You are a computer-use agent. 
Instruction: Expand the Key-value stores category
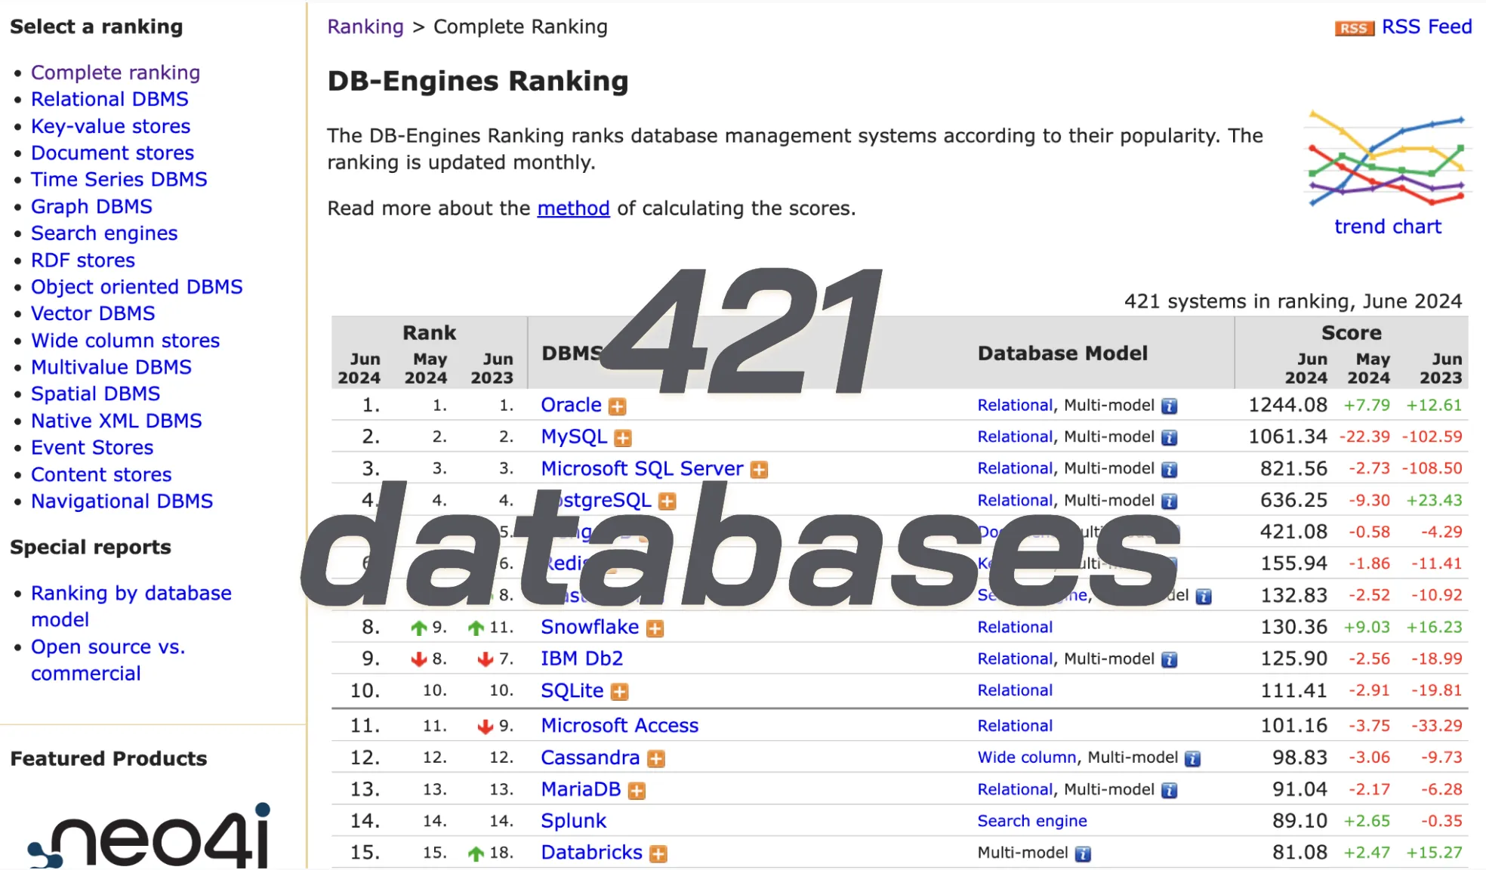109,125
